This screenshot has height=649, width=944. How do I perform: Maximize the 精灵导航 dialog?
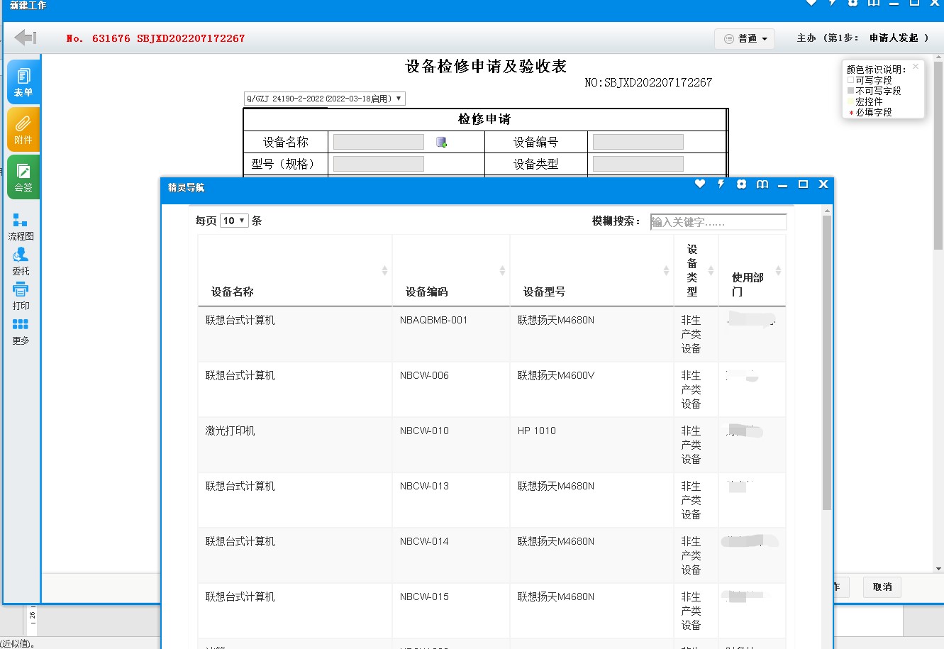[x=803, y=184]
